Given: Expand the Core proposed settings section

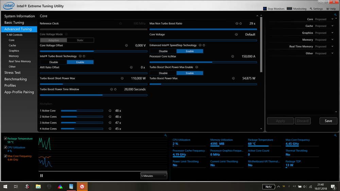Looking at the screenshot, I should coord(332,19).
